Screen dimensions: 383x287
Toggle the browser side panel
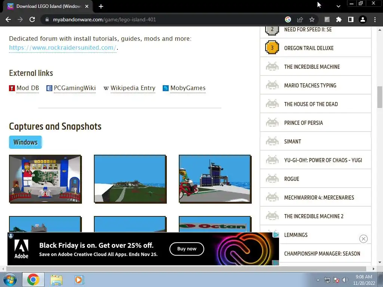350,19
